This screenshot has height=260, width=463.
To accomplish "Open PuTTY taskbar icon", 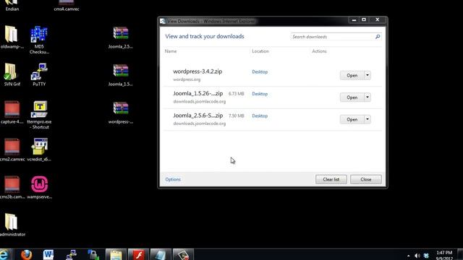I will (71, 254).
